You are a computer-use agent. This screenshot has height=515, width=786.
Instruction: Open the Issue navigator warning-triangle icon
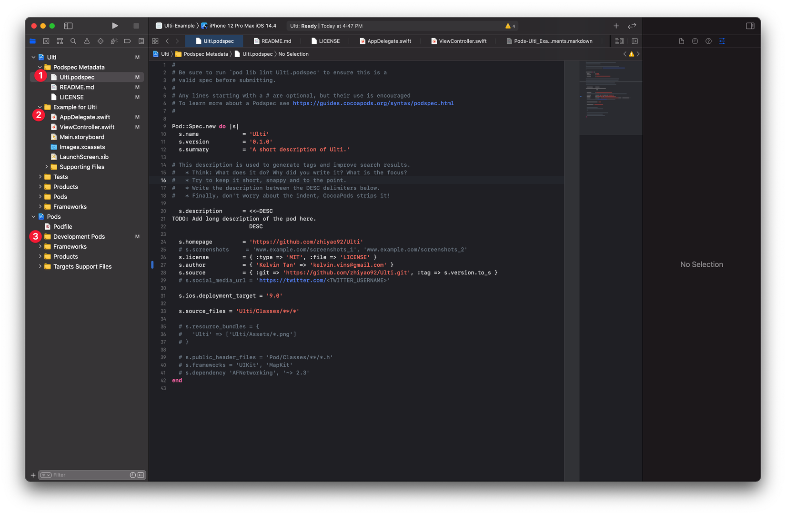coord(87,41)
